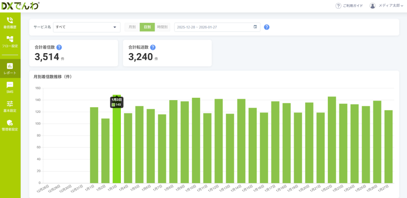407x198 pixels.
Task: Open the 着信履歴 call history icon
Action: (x=10, y=20)
